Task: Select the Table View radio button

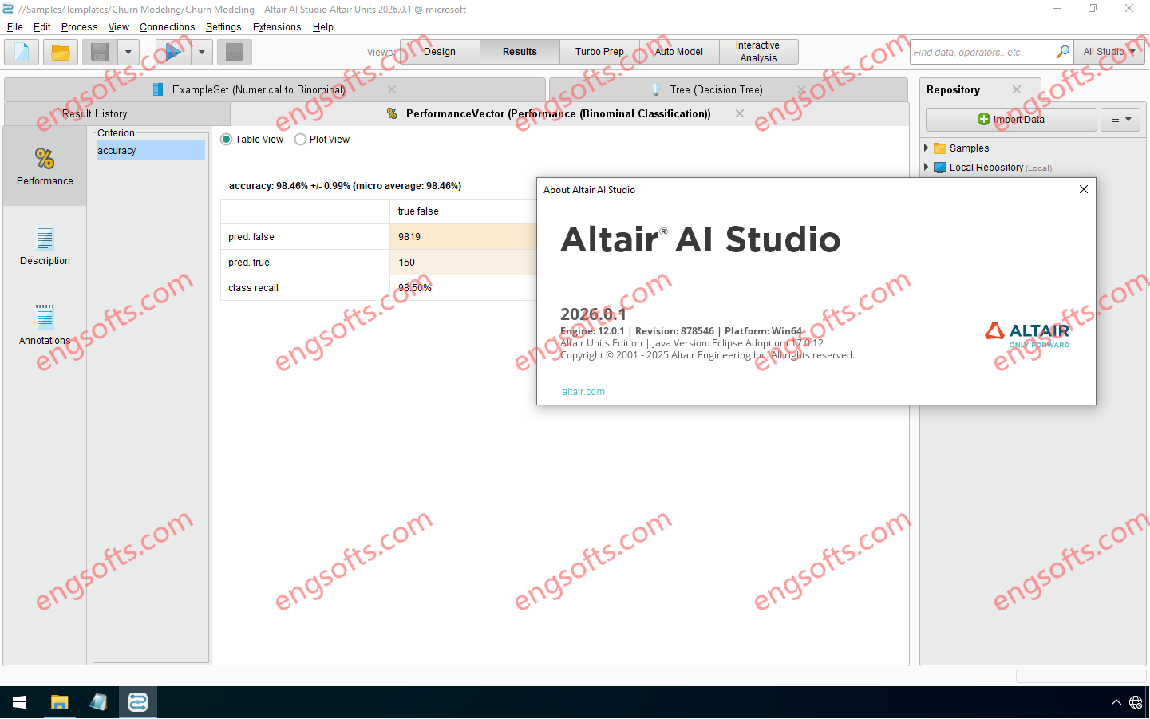Action: [x=227, y=140]
